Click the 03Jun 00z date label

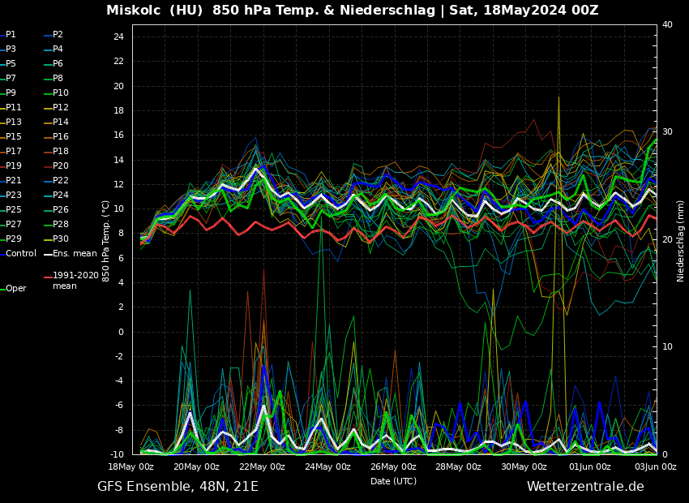[x=655, y=466]
